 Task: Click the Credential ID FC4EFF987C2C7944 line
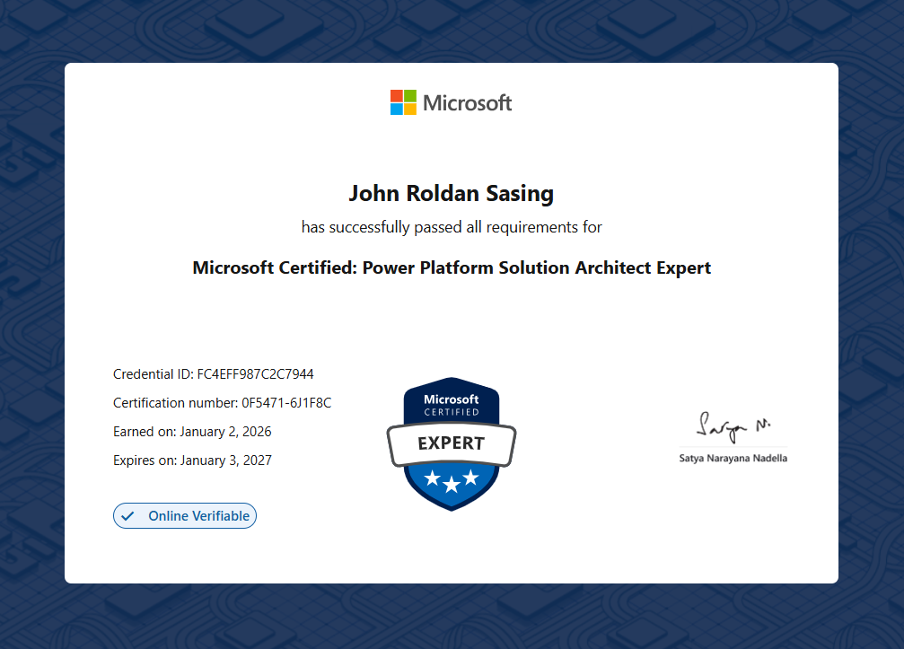(213, 374)
